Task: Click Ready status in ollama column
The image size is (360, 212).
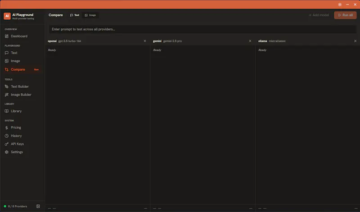Action: 262,50
